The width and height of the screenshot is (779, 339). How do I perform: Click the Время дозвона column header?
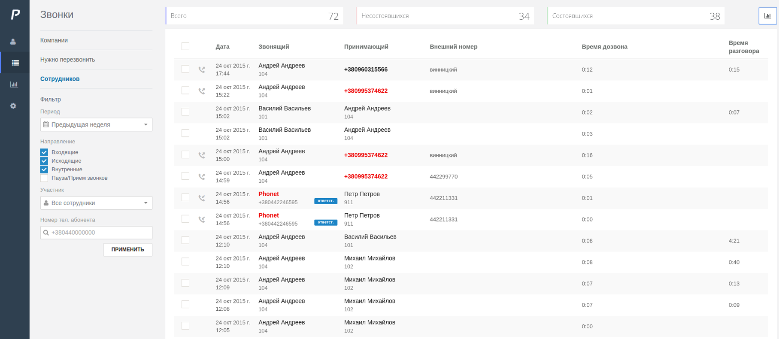tap(604, 47)
